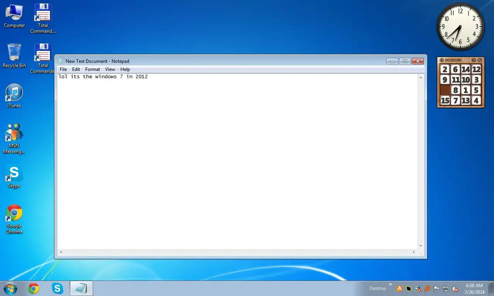Click the orange magnifier tray icon
Viewport: 494px width, 296px height.
click(x=427, y=289)
